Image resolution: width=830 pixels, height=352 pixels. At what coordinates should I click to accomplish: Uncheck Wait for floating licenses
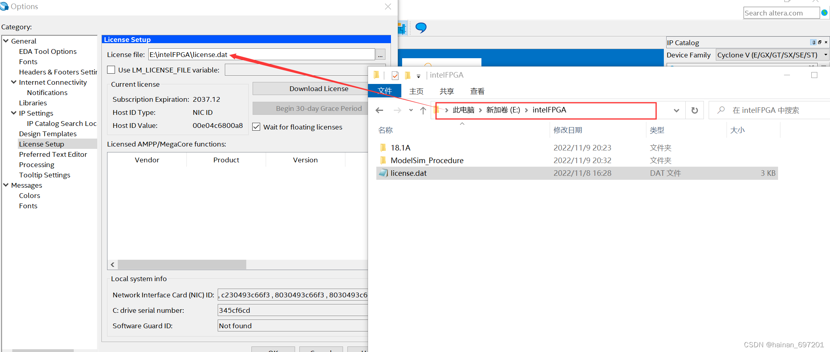[x=257, y=127]
